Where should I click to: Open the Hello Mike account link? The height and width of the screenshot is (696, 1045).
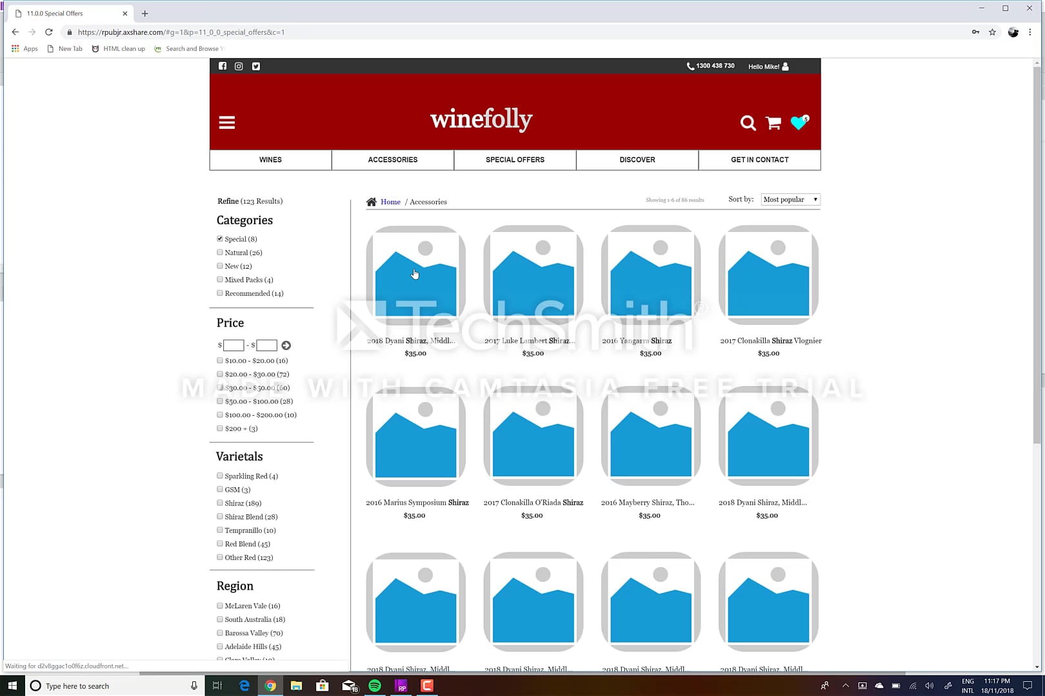764,66
